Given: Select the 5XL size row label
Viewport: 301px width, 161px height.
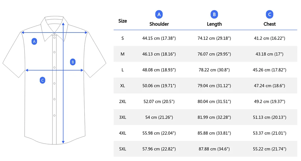Looking at the screenshot, I should point(122,149).
